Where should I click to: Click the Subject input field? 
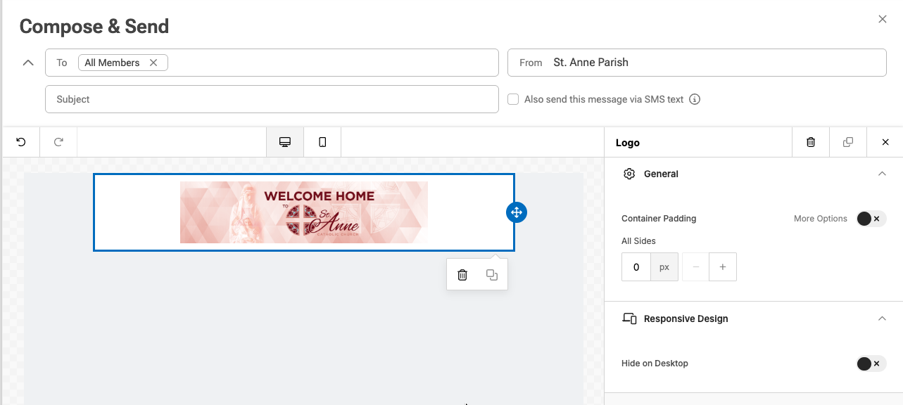pos(272,99)
